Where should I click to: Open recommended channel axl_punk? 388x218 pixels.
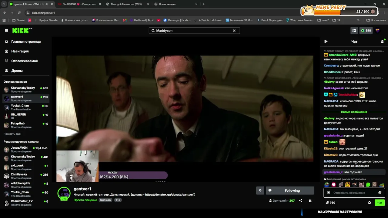point(26,167)
